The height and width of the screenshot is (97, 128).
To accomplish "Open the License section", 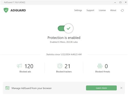I will 102,10.
